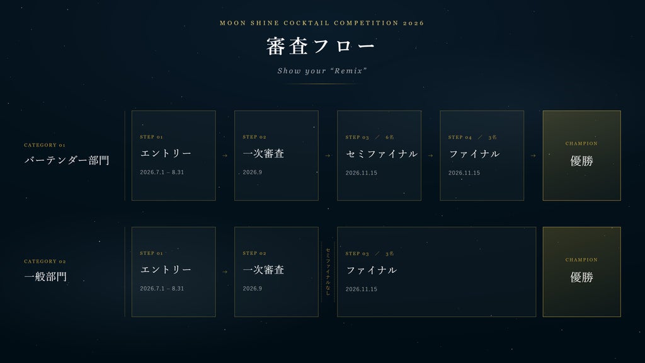Click the arrow between 一次審査 and セミファイナル
This screenshot has height=363, width=645.
328,156
